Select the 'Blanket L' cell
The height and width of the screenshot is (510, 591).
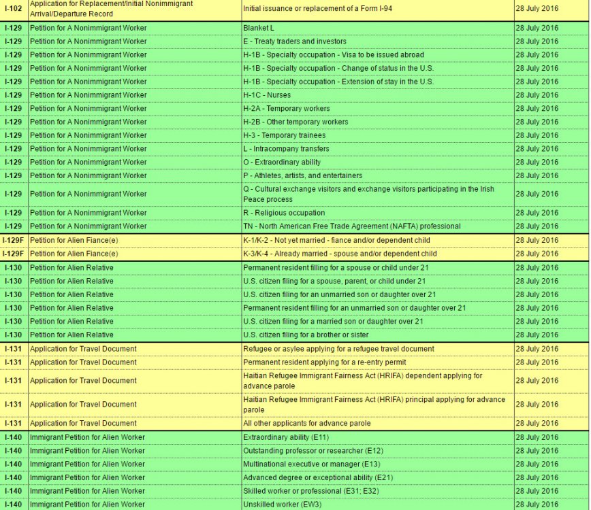click(x=378, y=29)
